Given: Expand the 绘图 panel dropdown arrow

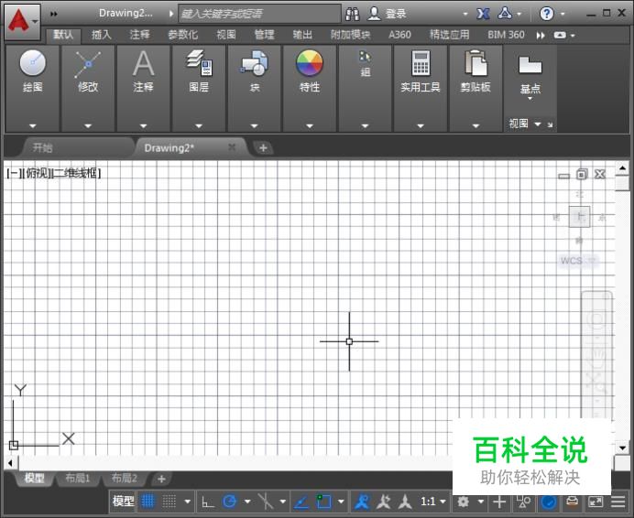Looking at the screenshot, I should pos(33,126).
